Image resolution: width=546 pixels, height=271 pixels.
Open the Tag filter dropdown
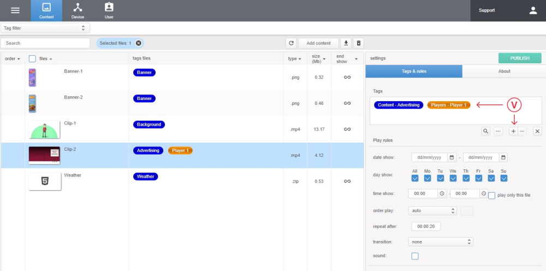[x=45, y=28]
